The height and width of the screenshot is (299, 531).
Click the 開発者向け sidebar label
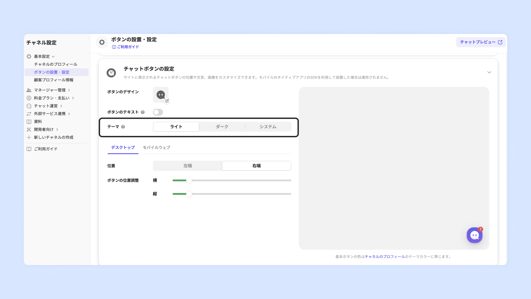(x=44, y=129)
